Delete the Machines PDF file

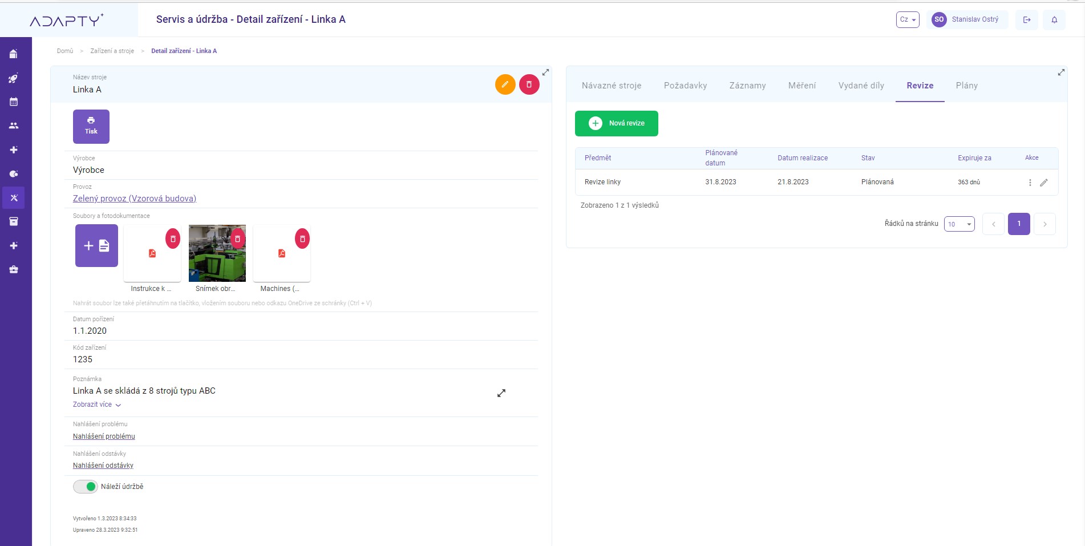coord(302,238)
